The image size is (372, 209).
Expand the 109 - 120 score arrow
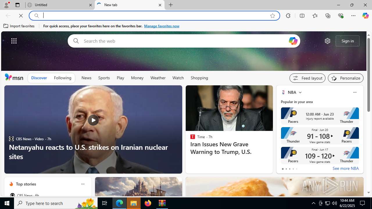tap(334, 156)
